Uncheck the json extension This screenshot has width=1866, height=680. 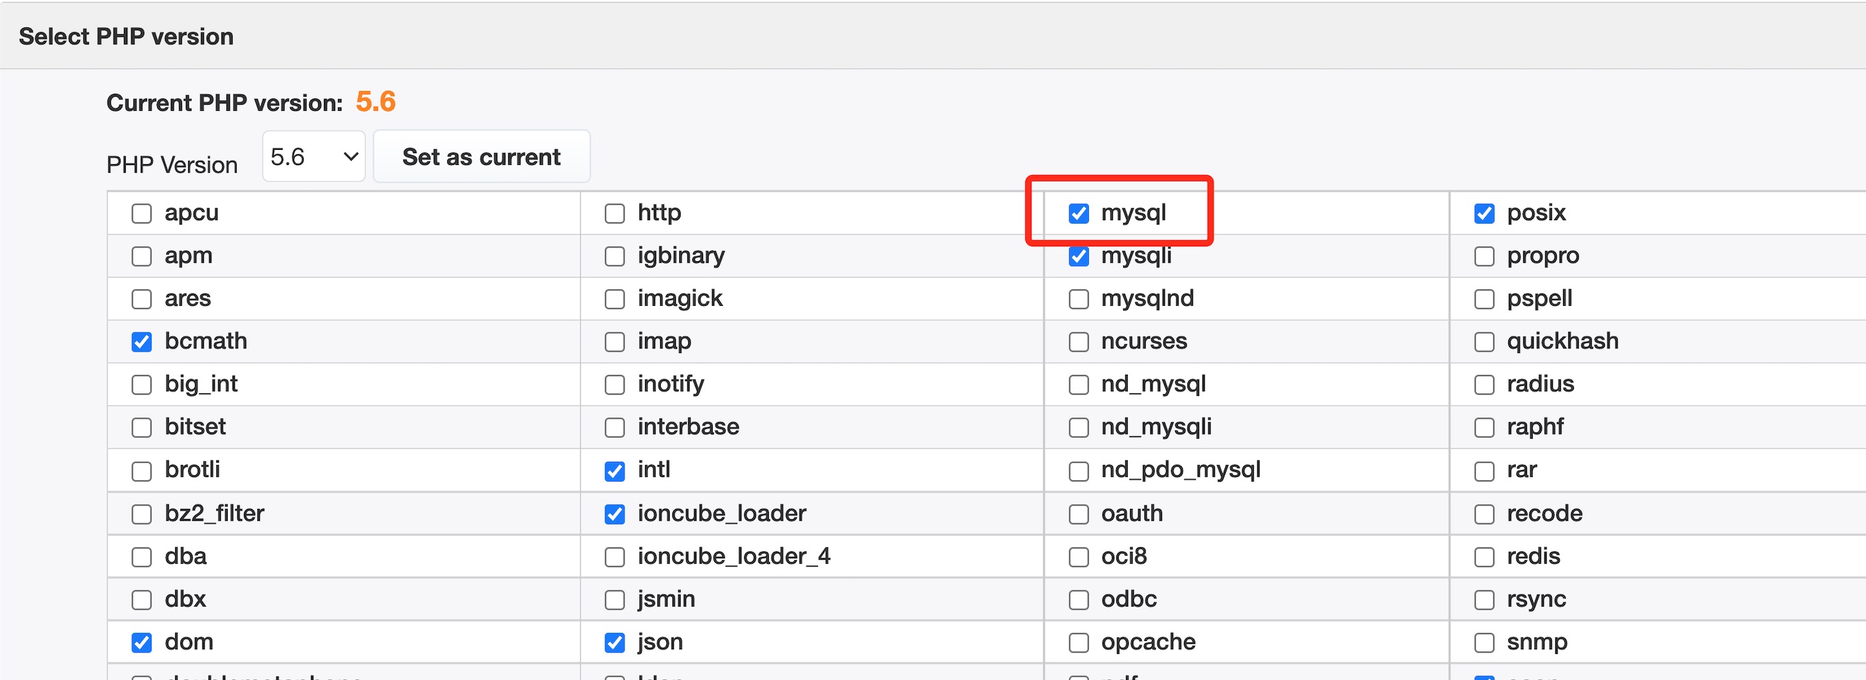614,642
